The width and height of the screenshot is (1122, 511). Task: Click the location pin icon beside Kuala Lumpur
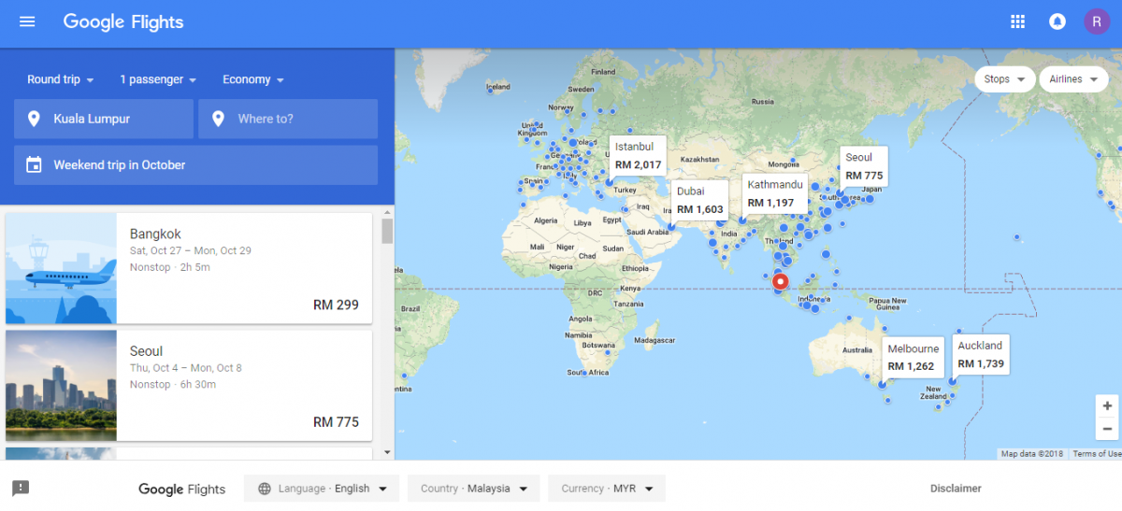(x=35, y=119)
